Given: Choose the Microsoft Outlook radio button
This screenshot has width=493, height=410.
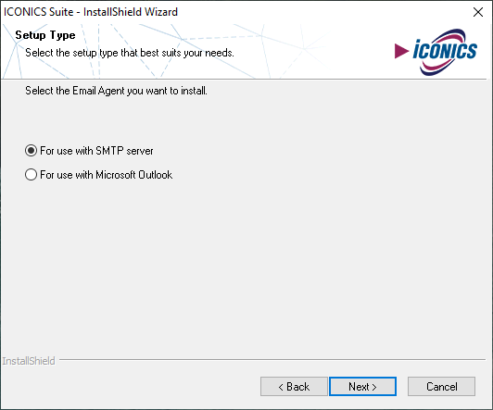Looking at the screenshot, I should point(31,175).
